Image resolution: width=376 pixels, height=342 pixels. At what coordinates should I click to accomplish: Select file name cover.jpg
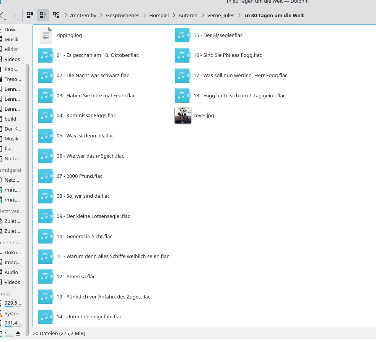[x=204, y=115]
